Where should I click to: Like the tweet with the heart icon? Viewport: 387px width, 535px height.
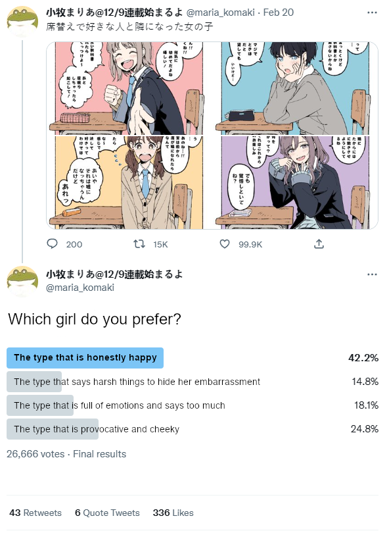225,243
